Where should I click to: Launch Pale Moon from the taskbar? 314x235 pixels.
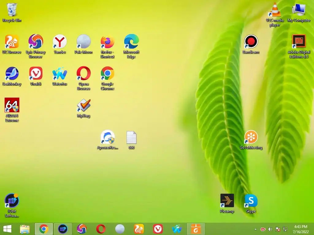(x=120, y=229)
